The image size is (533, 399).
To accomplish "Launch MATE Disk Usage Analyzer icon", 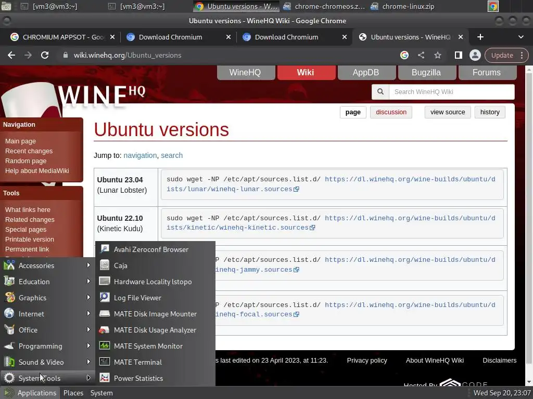I will click(x=104, y=330).
